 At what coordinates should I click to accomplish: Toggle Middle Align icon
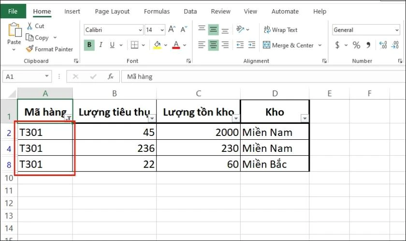coord(213,30)
